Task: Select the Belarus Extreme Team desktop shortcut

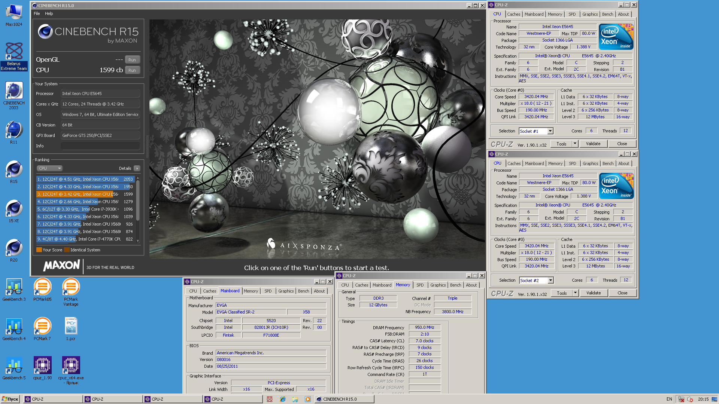Action: click(14, 56)
